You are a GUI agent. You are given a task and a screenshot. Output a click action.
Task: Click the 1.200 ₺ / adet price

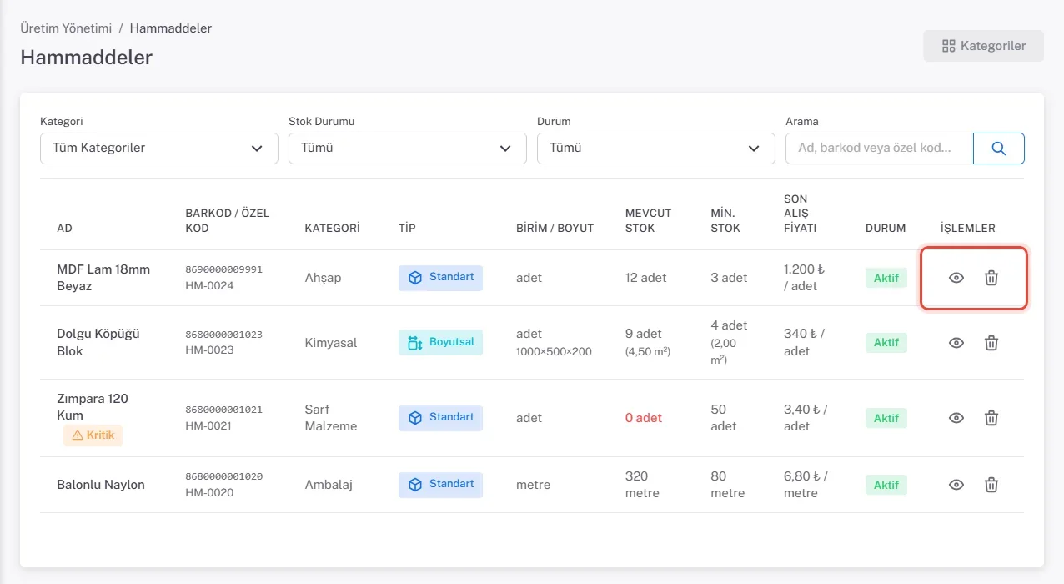click(804, 278)
